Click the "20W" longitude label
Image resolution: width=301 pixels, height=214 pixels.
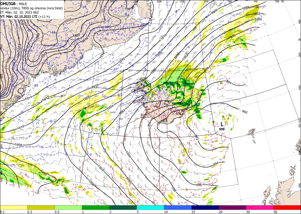[159, 2]
